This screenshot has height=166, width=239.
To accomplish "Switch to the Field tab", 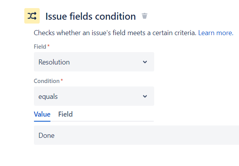I will tap(66, 114).
